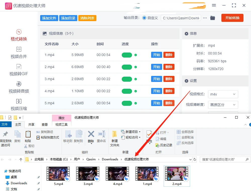Click 新建文件夹 new folder in Explorer
This screenshot has width=251, height=191.
pos(115,139)
